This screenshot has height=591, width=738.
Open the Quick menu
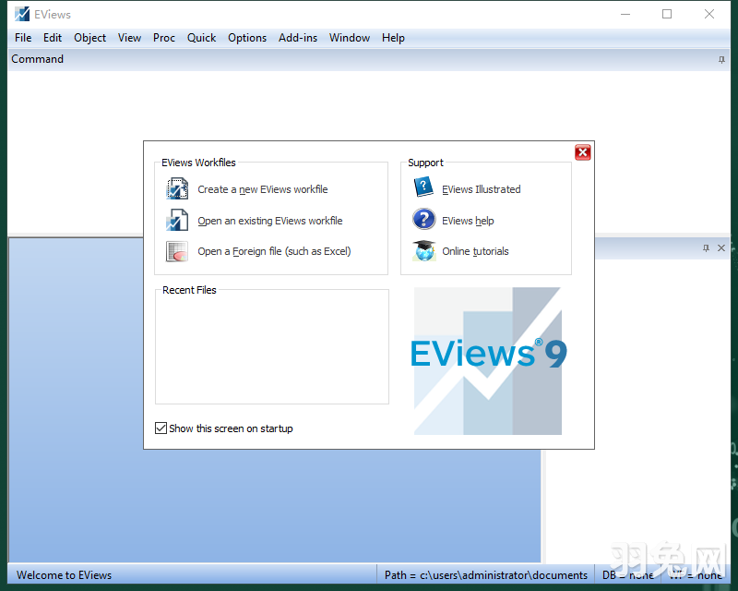[x=201, y=38]
